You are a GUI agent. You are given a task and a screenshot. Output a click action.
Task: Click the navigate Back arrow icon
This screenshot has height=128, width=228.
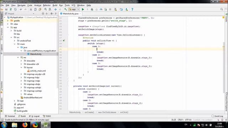click(x=56, y=10)
